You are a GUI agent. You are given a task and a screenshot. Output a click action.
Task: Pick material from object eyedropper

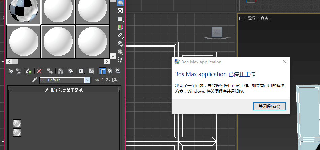34,80
